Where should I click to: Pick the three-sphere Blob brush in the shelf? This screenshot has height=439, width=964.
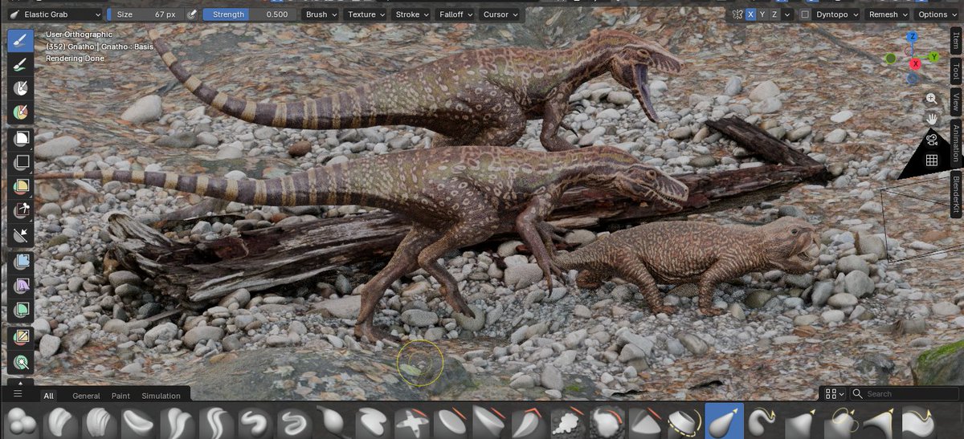click(22, 421)
